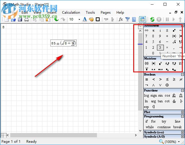The image size is (185, 145).
Task: Insert the log function
Action: (x=146, y=95)
